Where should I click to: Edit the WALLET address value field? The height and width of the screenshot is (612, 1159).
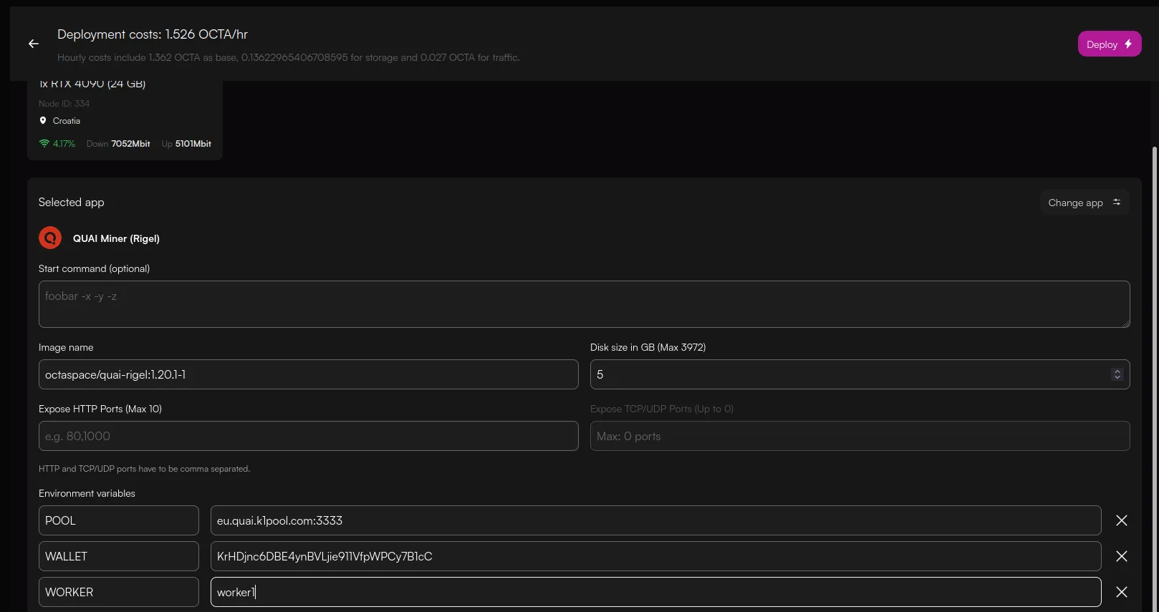(655, 556)
